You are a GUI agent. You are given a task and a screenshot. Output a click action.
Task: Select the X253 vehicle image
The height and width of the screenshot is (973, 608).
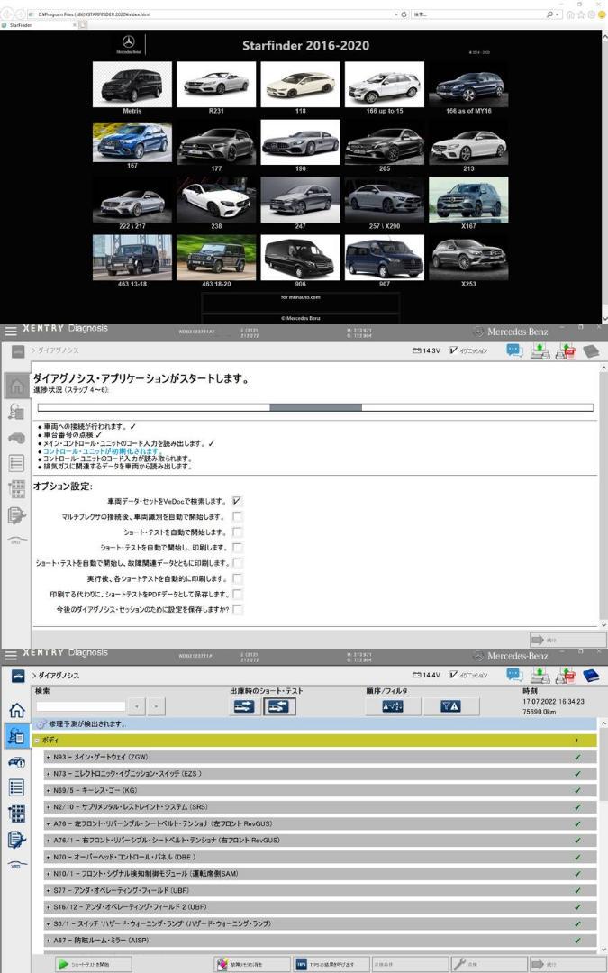468,257
